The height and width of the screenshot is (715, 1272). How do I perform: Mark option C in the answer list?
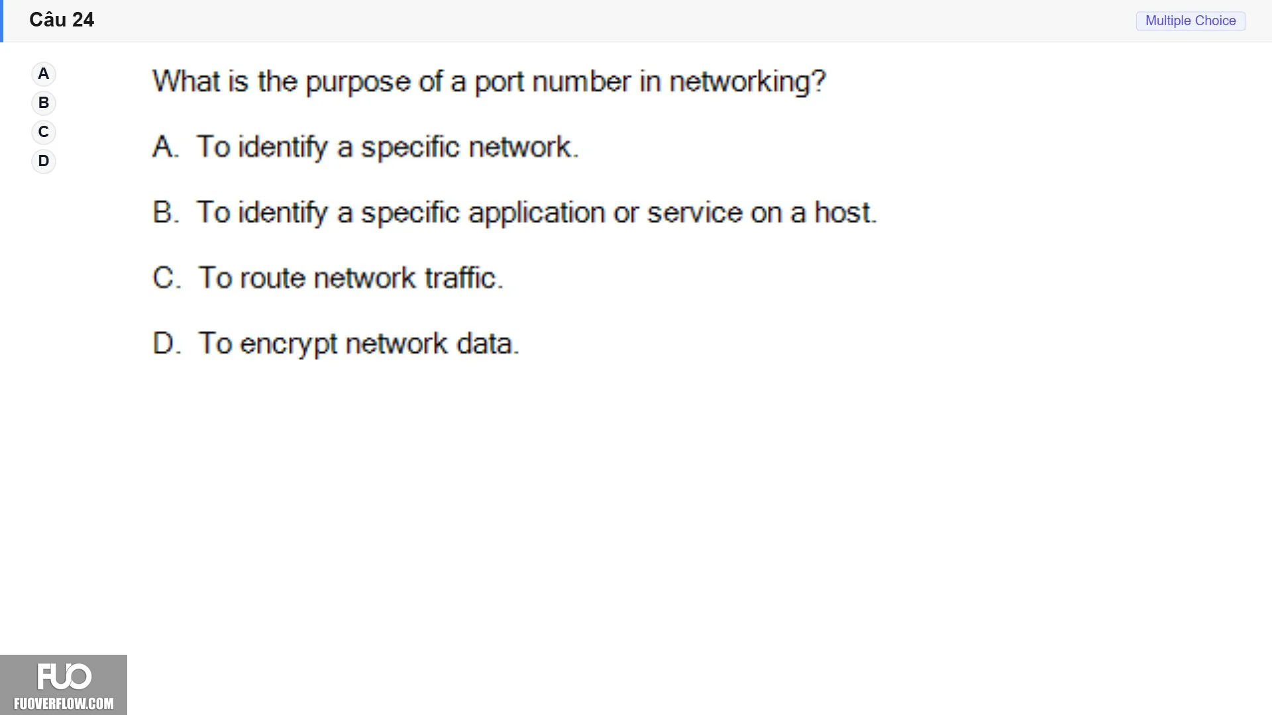pyautogui.click(x=44, y=132)
